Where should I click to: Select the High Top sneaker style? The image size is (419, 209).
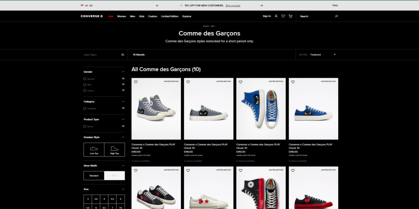click(x=115, y=150)
